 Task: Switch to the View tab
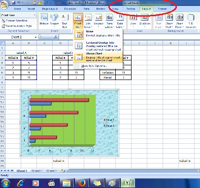[115, 9]
